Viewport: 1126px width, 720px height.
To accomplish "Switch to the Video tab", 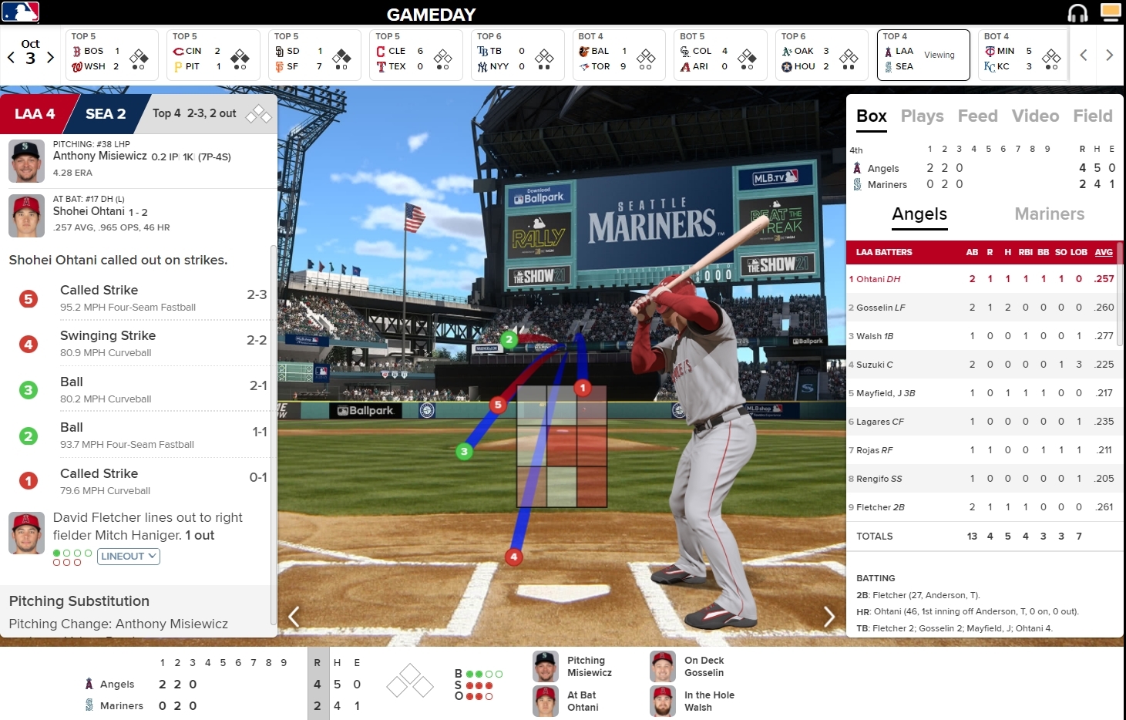I will click(1035, 116).
